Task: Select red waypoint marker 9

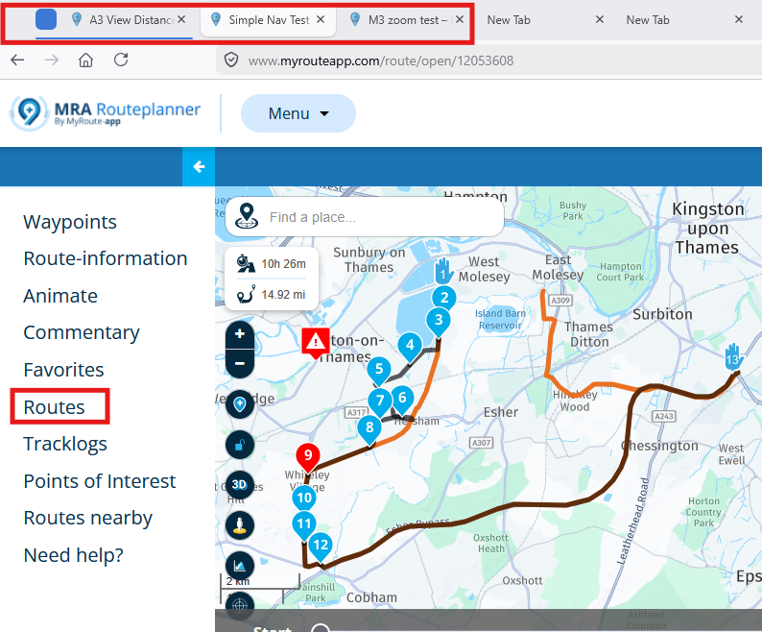Action: (307, 455)
